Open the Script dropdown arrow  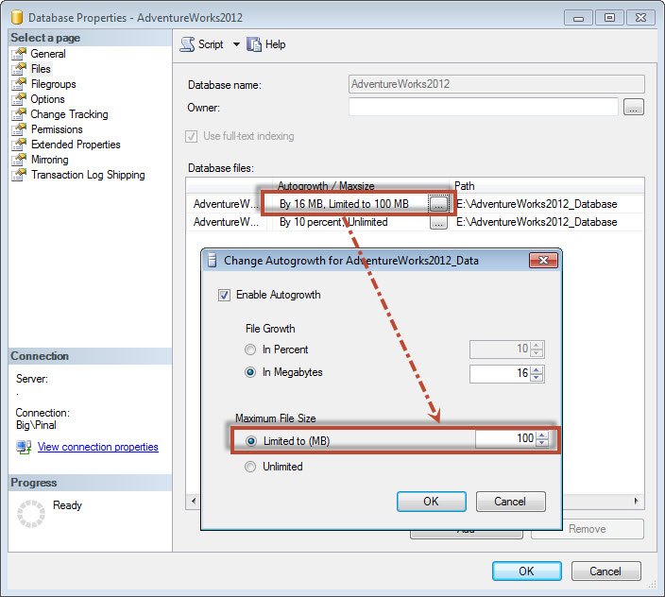coord(236,44)
